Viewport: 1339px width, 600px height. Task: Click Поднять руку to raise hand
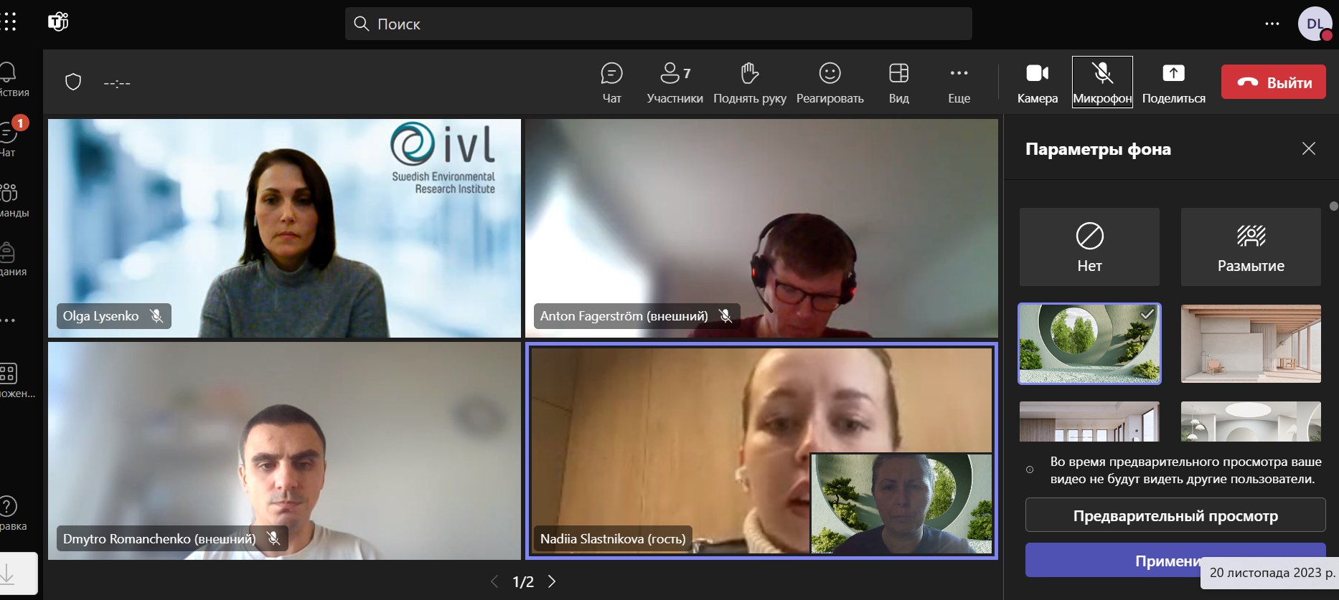tap(750, 82)
